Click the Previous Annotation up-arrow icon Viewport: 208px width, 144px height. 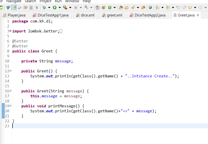(x=168, y=7)
